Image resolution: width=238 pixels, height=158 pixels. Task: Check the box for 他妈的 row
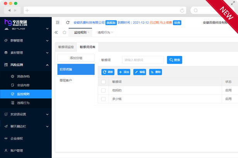point(103,90)
